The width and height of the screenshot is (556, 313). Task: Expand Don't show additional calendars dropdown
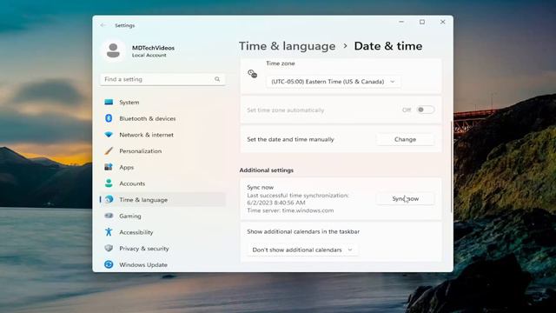302,250
